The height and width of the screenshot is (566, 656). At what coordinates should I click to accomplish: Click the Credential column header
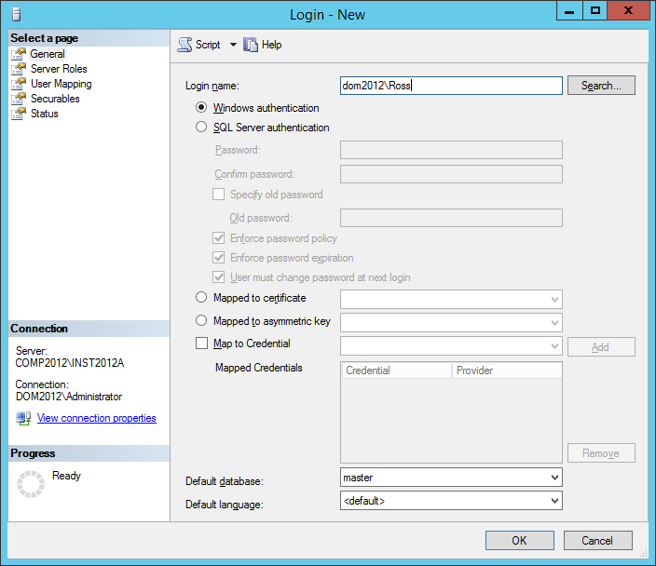point(397,371)
